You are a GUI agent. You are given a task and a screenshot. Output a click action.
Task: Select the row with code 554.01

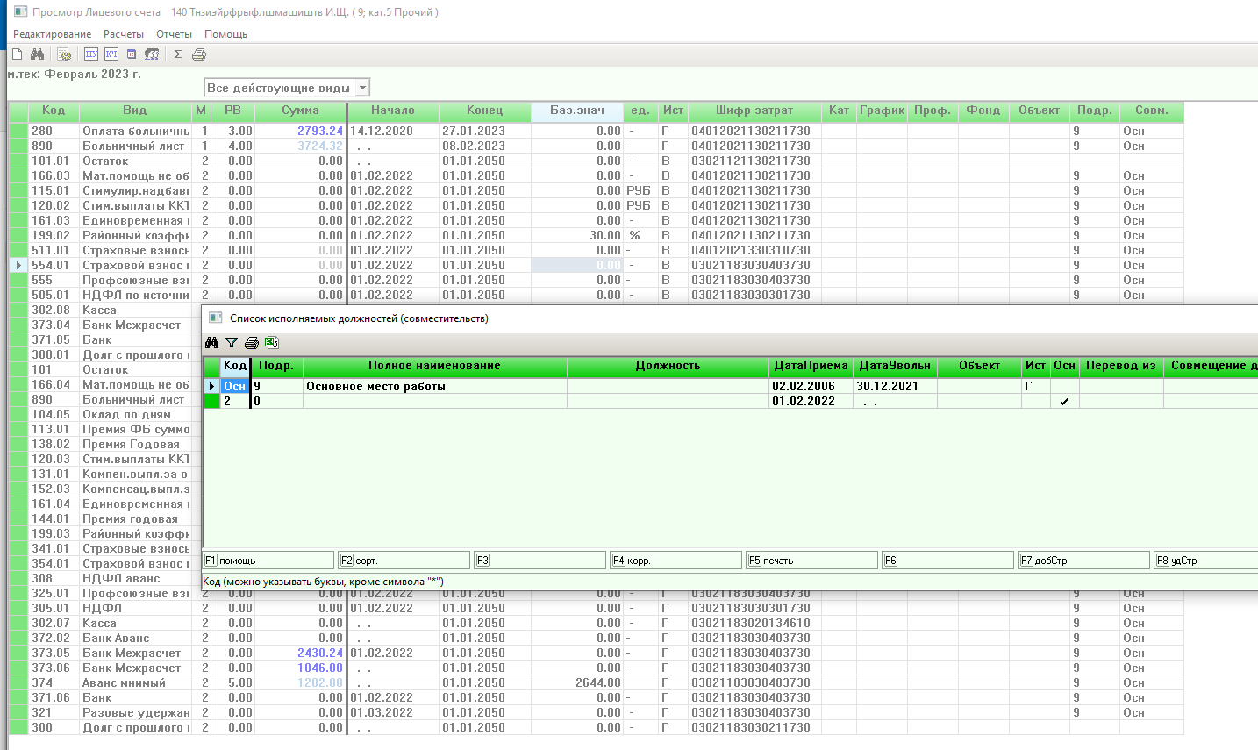pyautogui.click(x=597, y=266)
